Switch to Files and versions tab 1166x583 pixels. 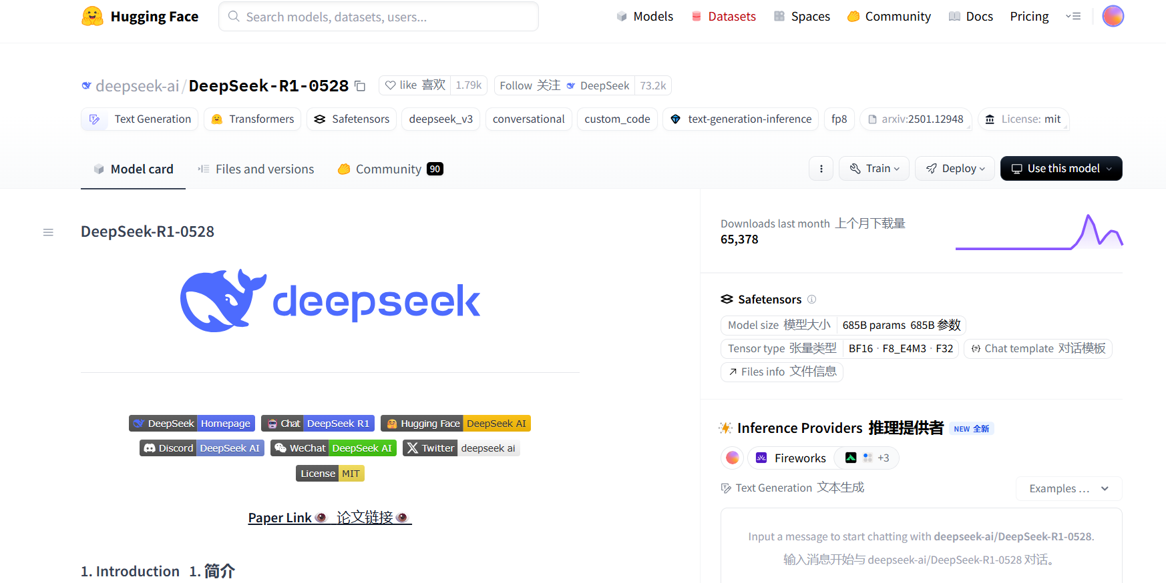pos(256,169)
